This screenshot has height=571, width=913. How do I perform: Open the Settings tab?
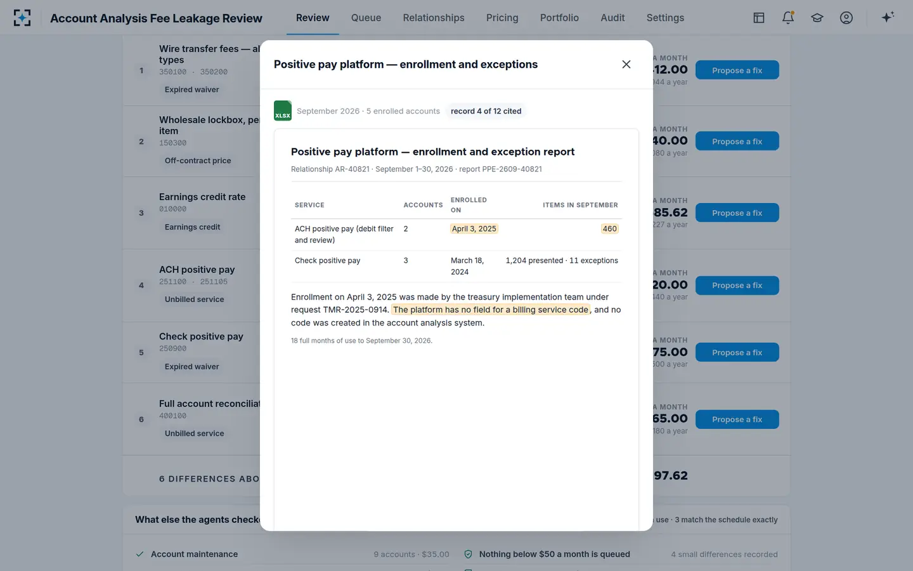665,18
